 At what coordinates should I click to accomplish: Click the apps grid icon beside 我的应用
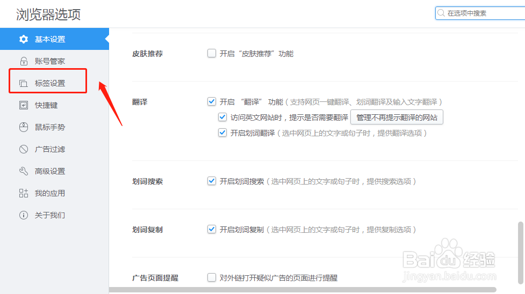tap(24, 193)
